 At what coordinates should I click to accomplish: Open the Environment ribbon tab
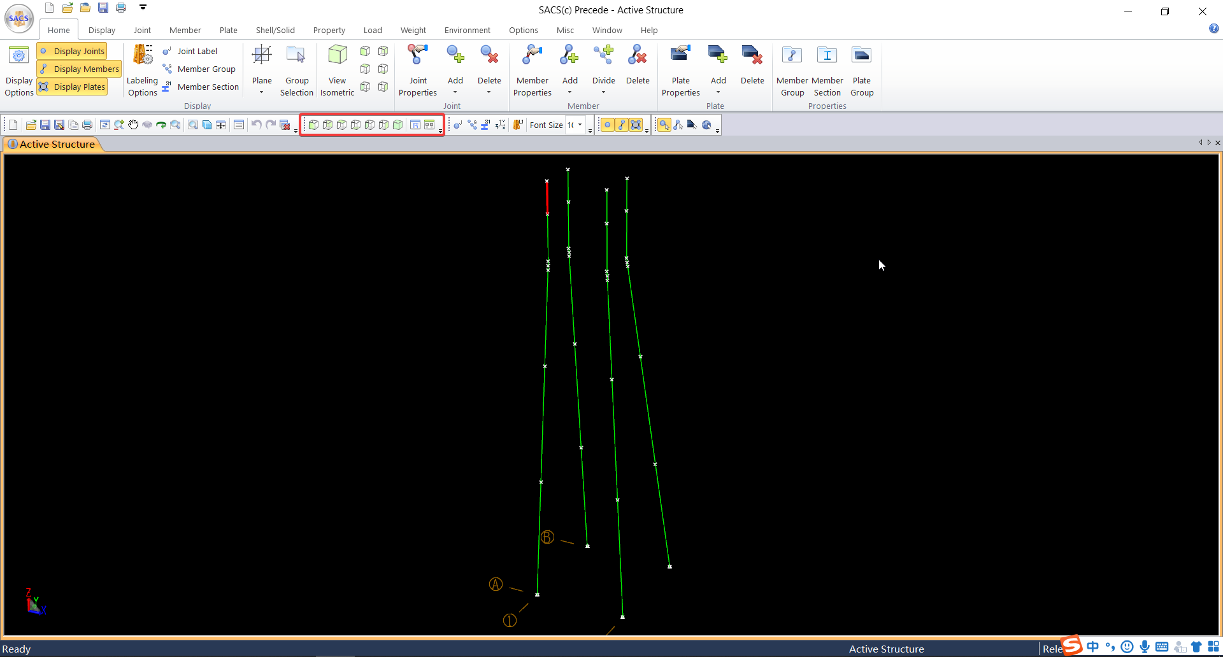click(467, 30)
